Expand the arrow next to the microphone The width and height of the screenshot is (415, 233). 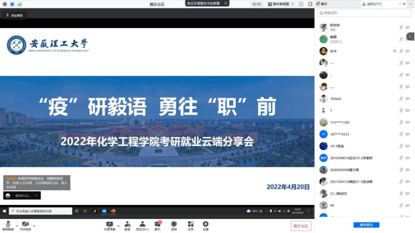point(17,226)
